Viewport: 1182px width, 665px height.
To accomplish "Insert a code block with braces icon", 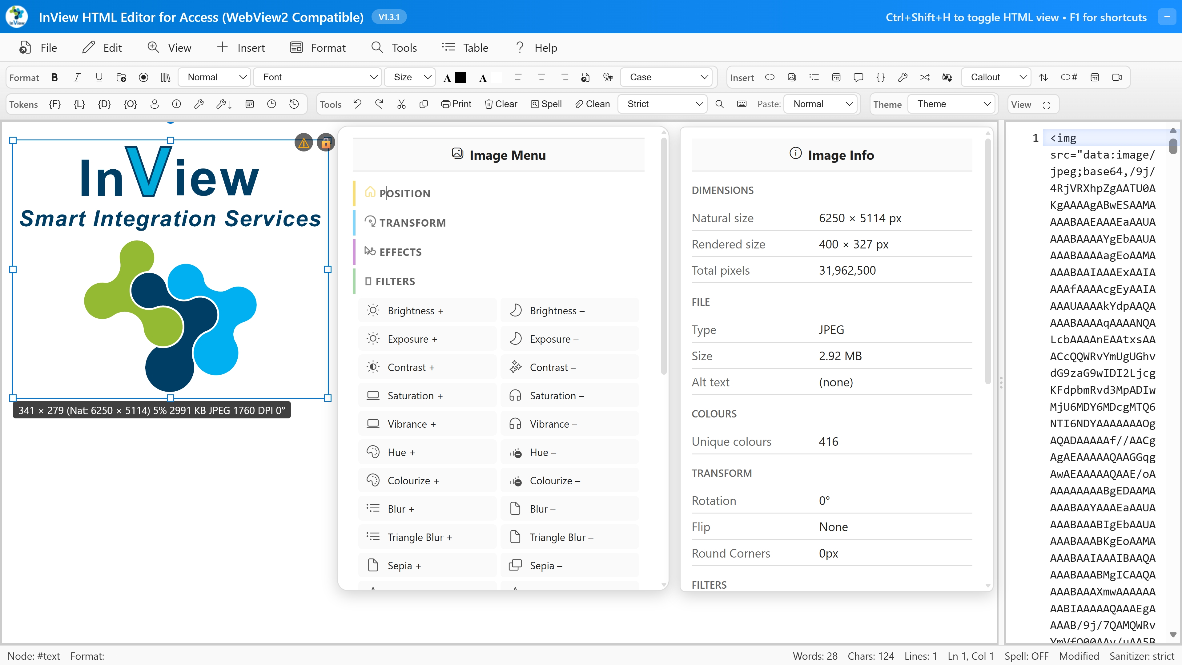I will (x=880, y=77).
